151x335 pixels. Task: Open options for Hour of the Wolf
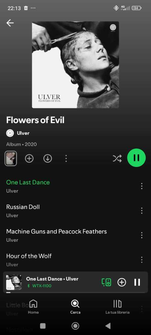pyautogui.click(x=142, y=260)
